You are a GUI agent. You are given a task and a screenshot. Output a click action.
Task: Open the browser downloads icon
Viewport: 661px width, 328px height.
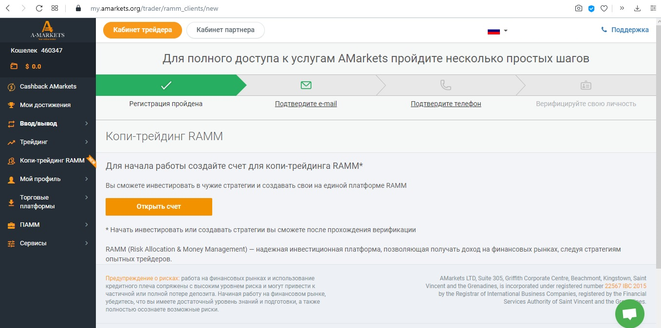click(638, 8)
